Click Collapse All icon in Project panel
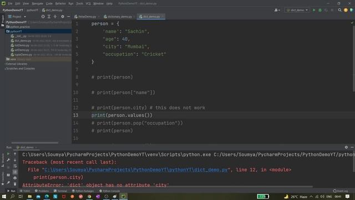This screenshot has width=355, height=200. [x=55, y=17]
